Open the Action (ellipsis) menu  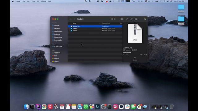(136, 19)
